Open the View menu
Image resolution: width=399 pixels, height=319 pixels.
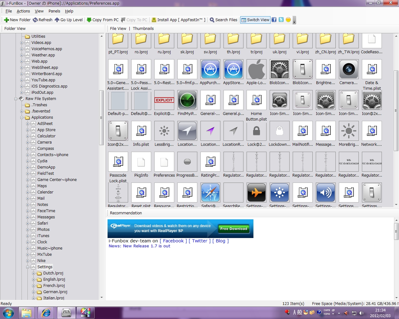click(39, 11)
